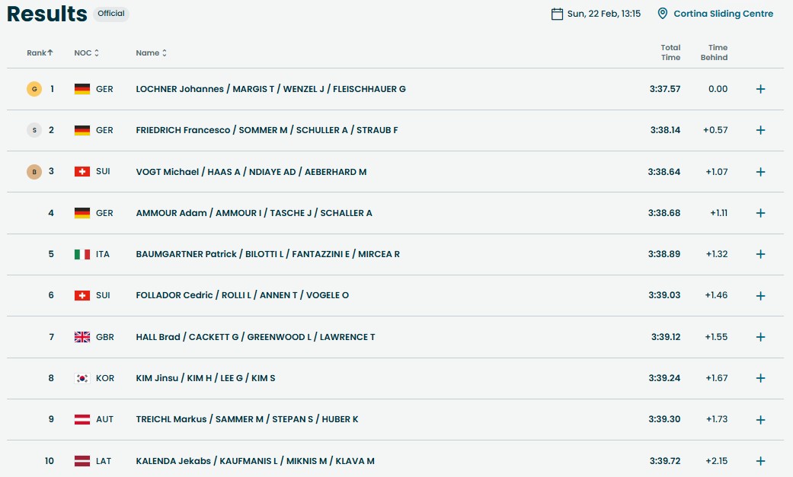793x477 pixels.
Task: Click the location pin icon
Action: 662,14
